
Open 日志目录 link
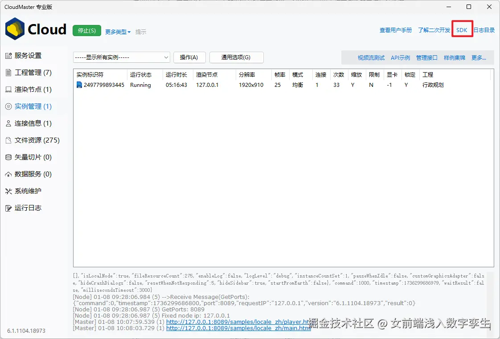click(x=484, y=30)
